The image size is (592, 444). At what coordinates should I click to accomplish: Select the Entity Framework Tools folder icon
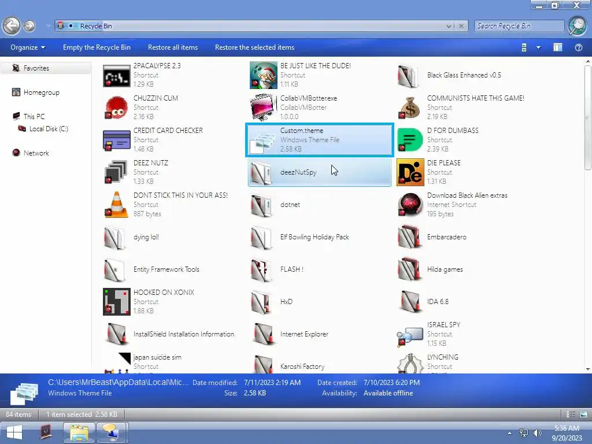point(114,269)
